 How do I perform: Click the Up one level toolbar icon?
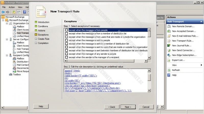tap(14, 12)
